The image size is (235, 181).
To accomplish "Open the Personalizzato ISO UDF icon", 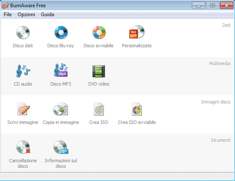I will (x=137, y=32).
